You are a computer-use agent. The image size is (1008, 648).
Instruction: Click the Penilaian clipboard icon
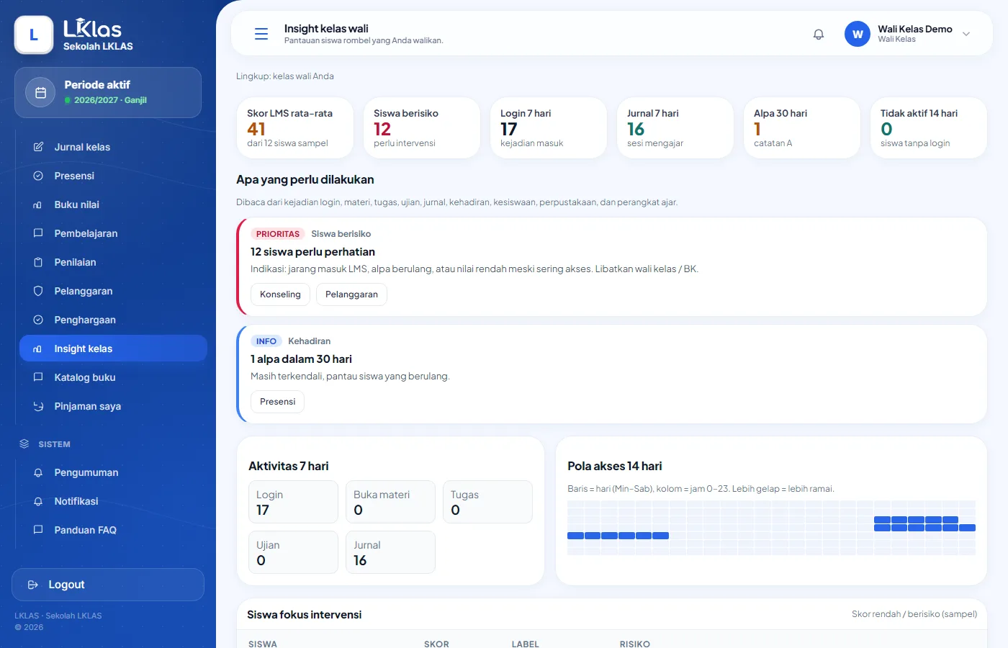tap(38, 262)
